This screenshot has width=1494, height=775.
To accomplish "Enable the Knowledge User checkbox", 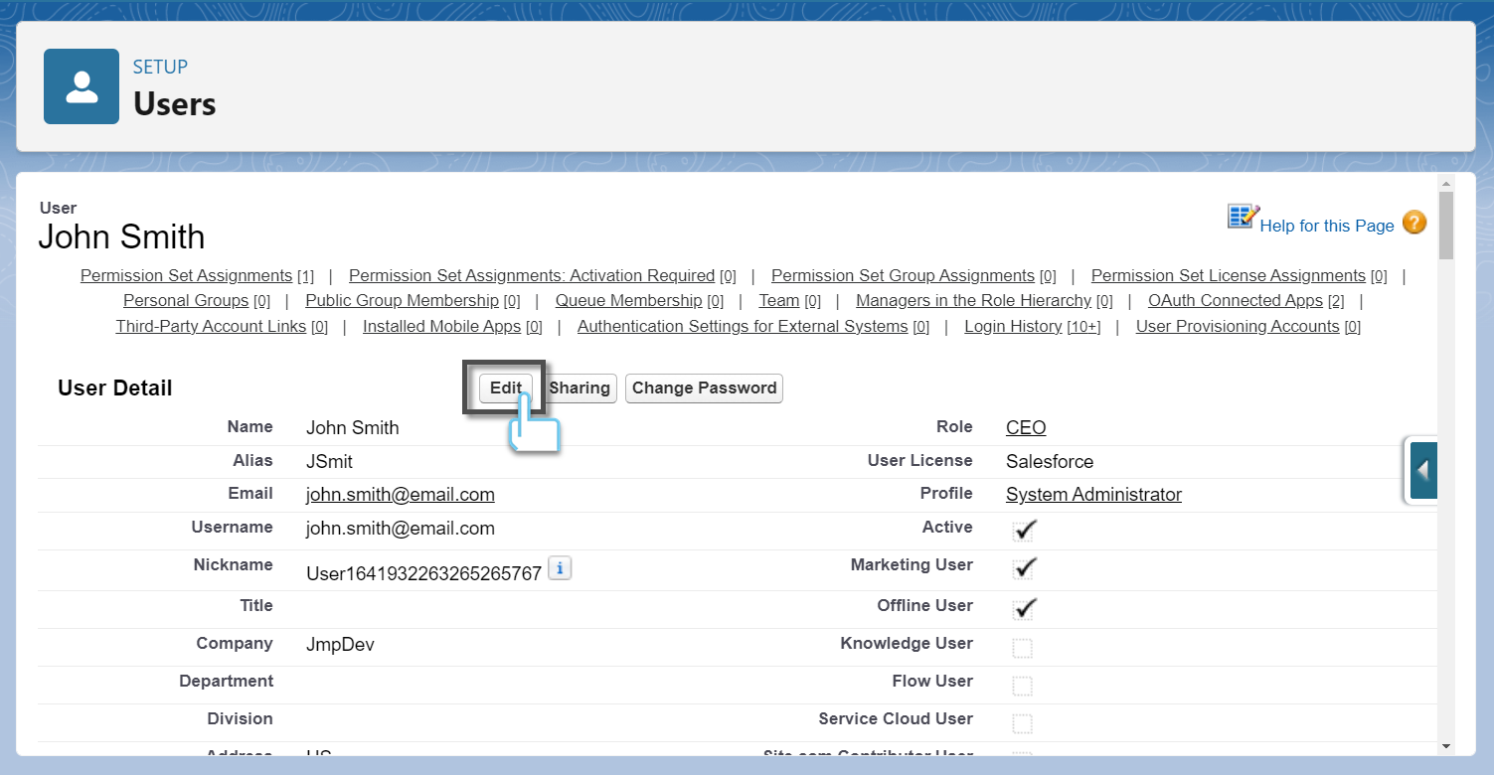I will pyautogui.click(x=1022, y=649).
